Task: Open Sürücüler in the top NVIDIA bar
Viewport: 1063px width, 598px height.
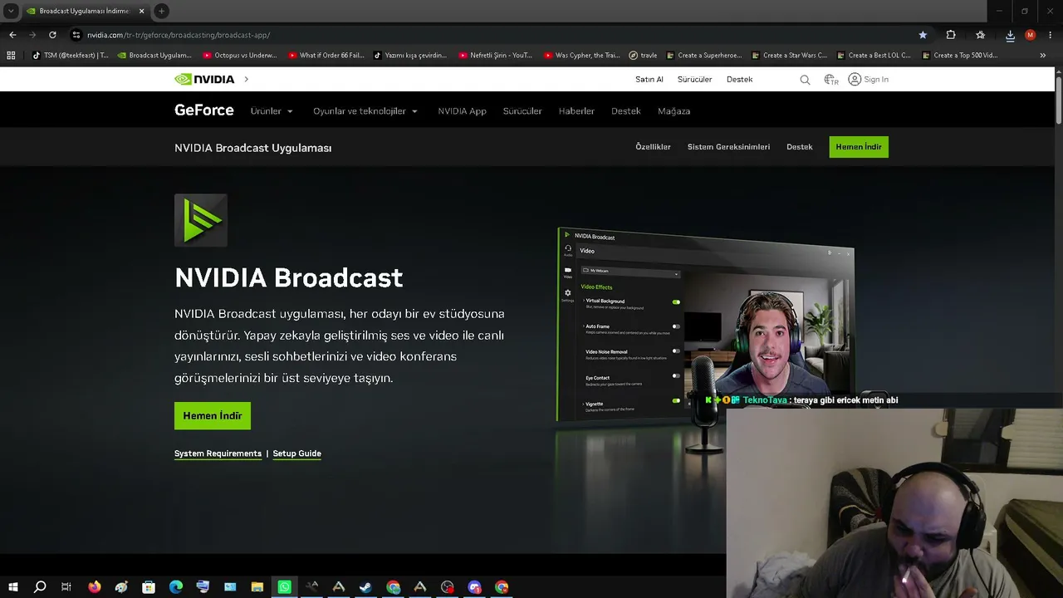Action: tap(695, 79)
